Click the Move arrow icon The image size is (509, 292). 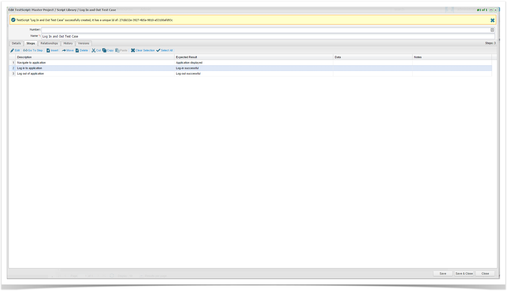[x=64, y=51]
